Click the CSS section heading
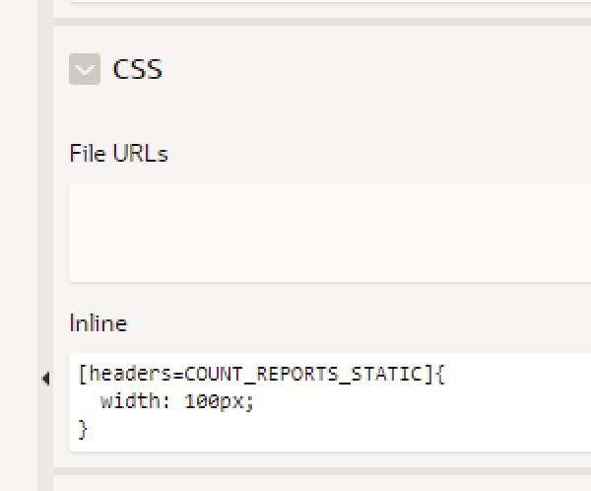The image size is (591, 491). pyautogui.click(x=138, y=69)
